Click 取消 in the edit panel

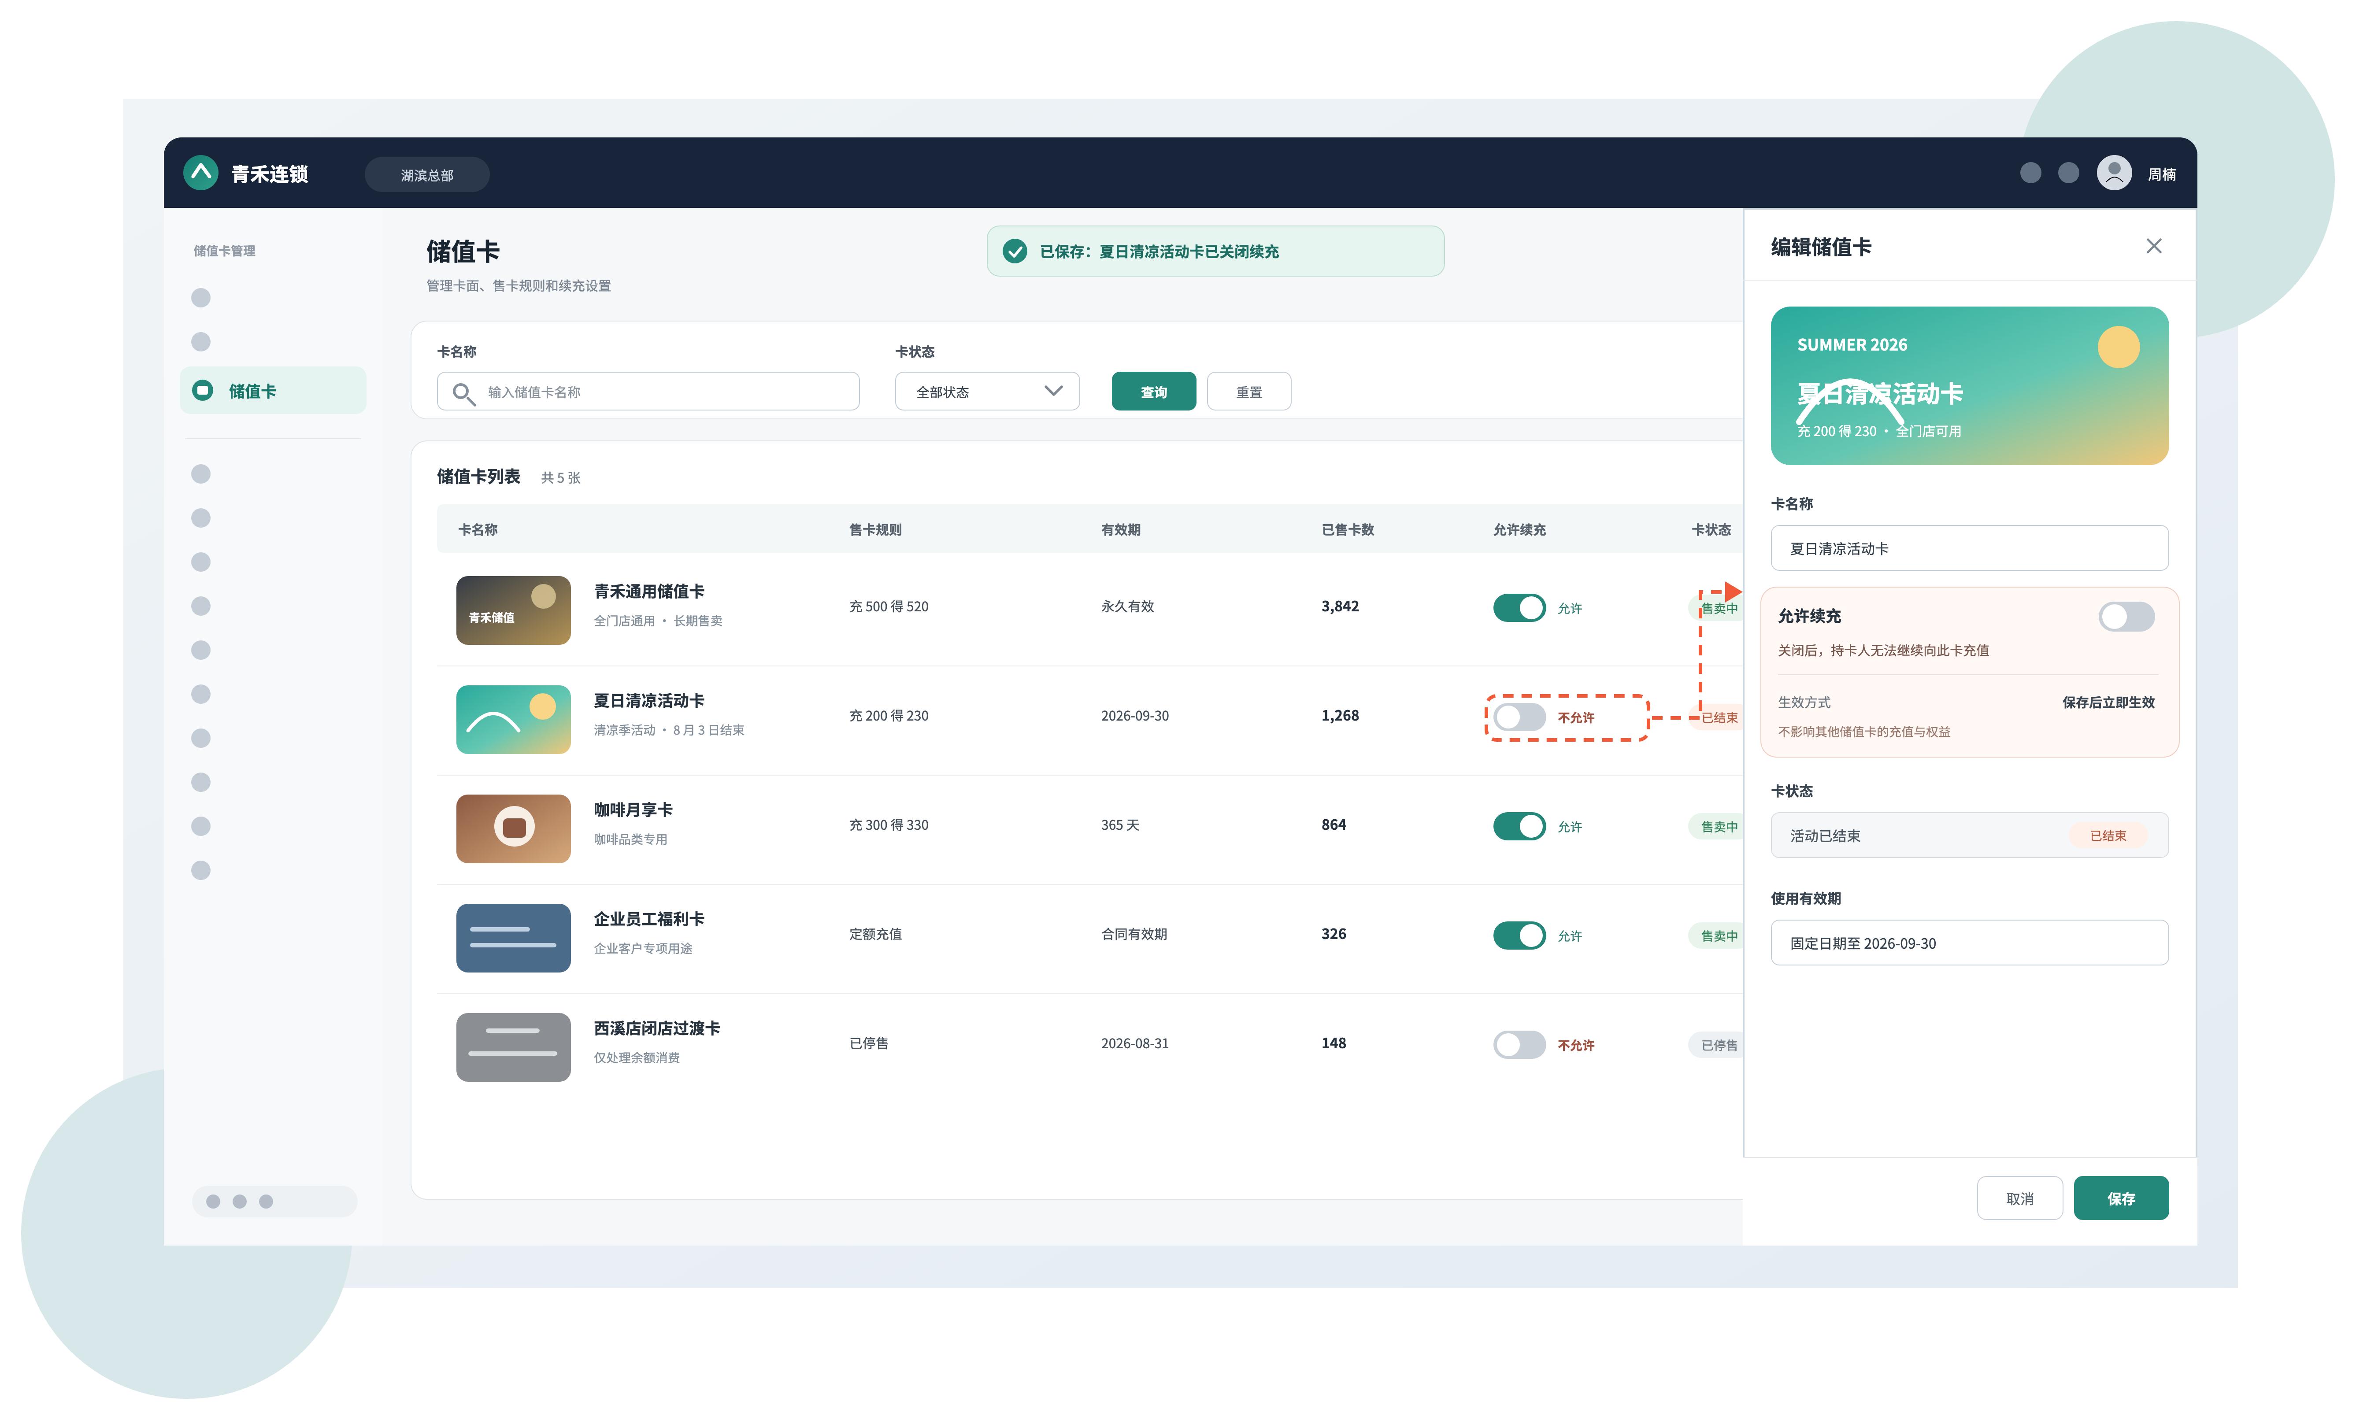[2019, 1198]
